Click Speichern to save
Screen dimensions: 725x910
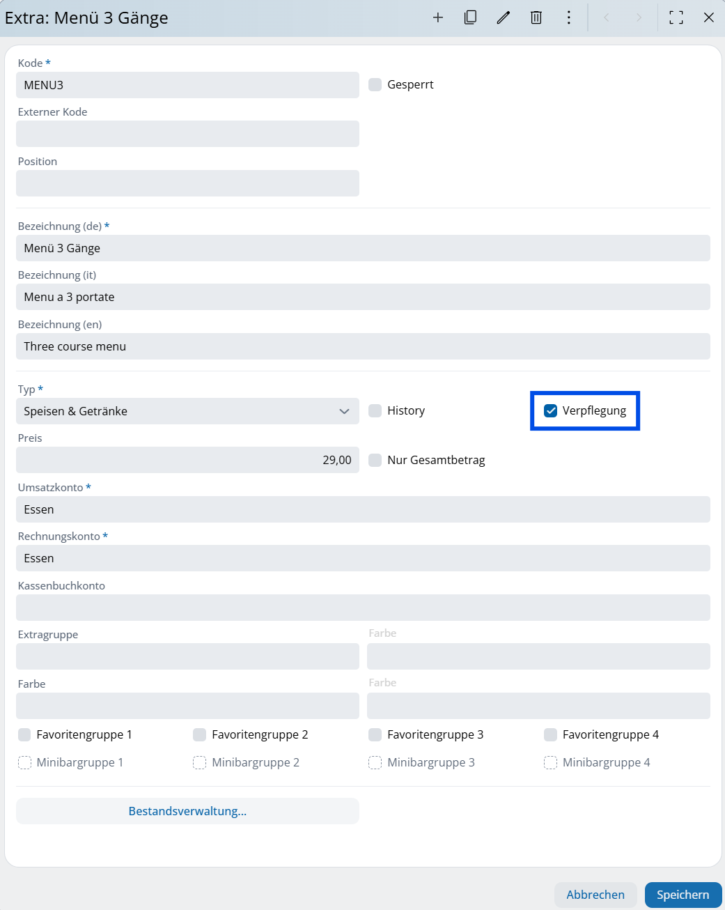(683, 895)
